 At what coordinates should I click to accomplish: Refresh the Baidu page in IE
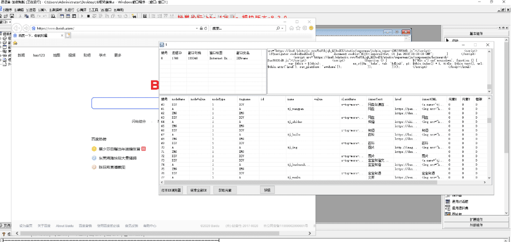[x=205, y=28]
